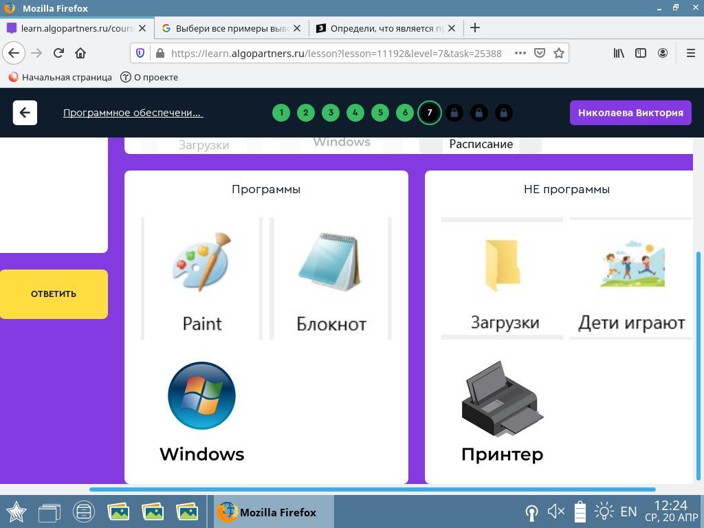Open the brightness tray icon
Screen dimensions: 704x528
(x=604, y=511)
